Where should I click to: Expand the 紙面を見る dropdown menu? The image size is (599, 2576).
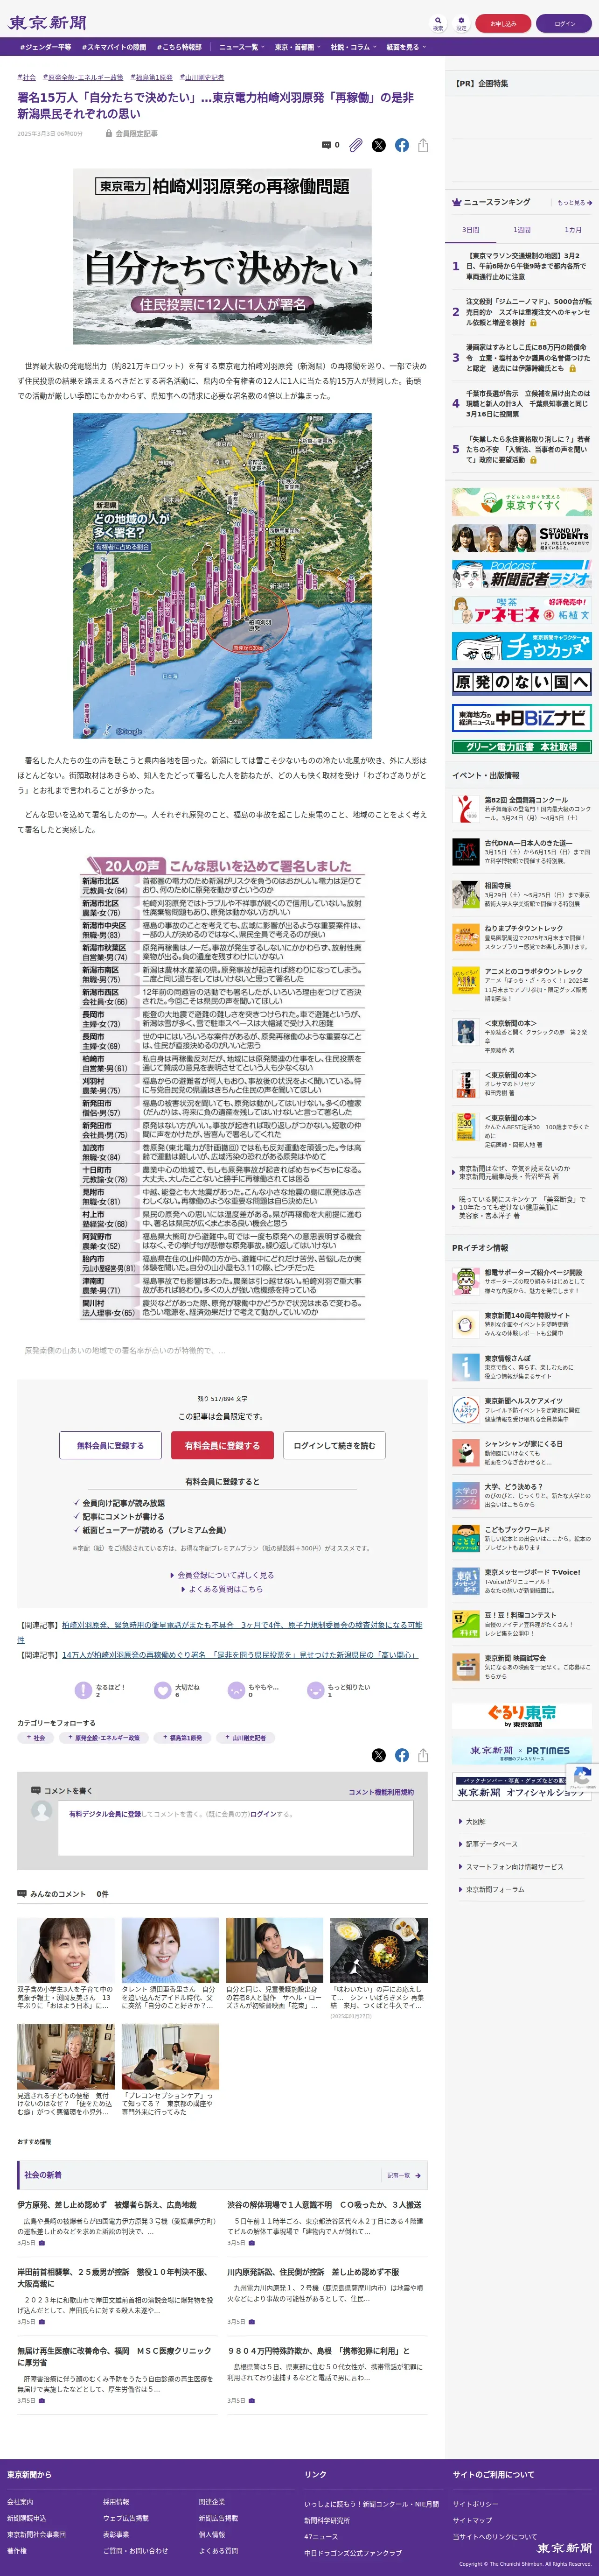point(406,47)
